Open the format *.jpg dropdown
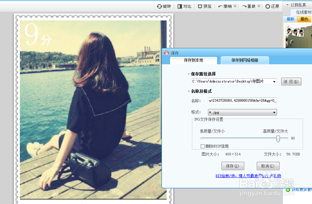This screenshot has width=312, height=204. [x=242, y=112]
